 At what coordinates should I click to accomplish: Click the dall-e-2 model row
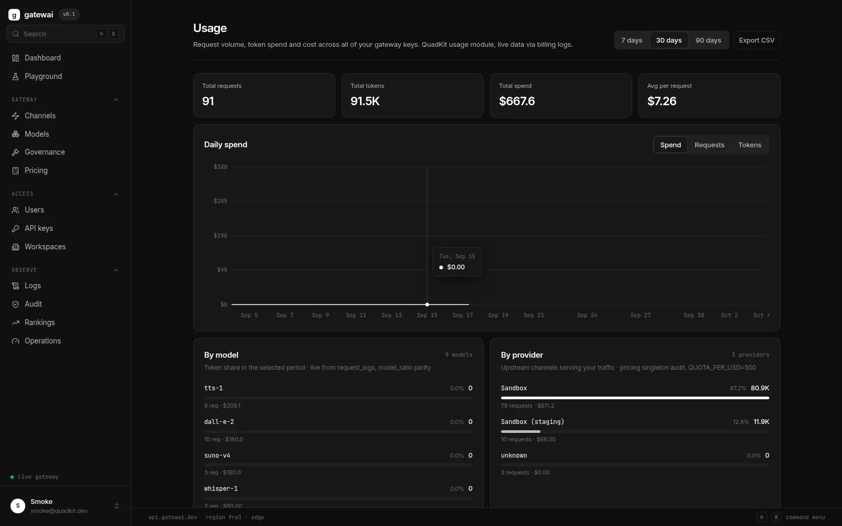tap(338, 430)
